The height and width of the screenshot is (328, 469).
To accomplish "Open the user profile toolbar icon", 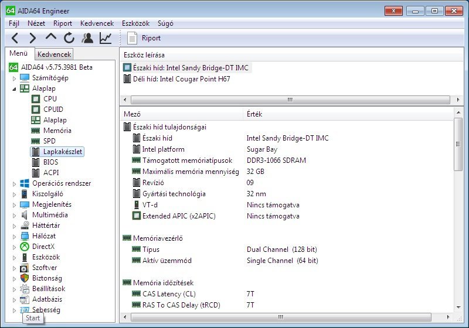I will (87, 38).
